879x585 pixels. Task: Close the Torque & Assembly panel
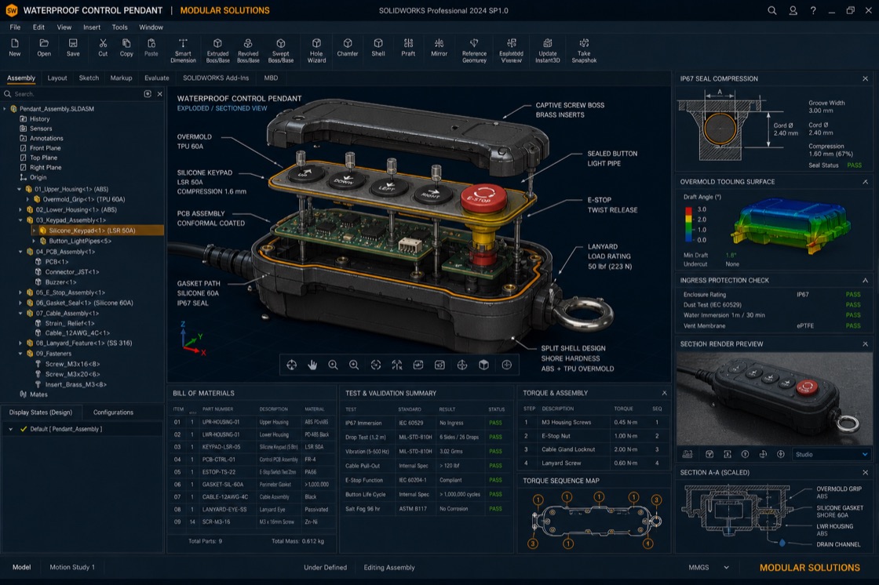664,394
